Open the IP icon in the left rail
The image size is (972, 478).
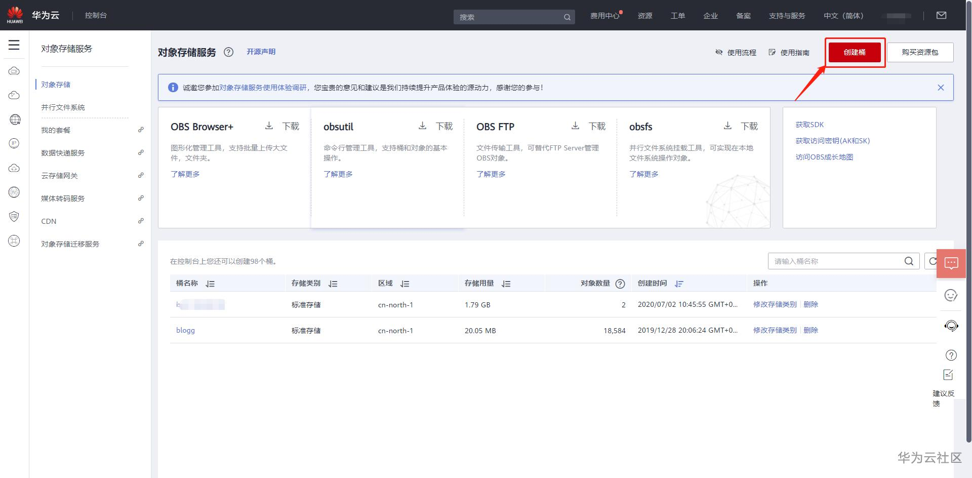click(14, 144)
